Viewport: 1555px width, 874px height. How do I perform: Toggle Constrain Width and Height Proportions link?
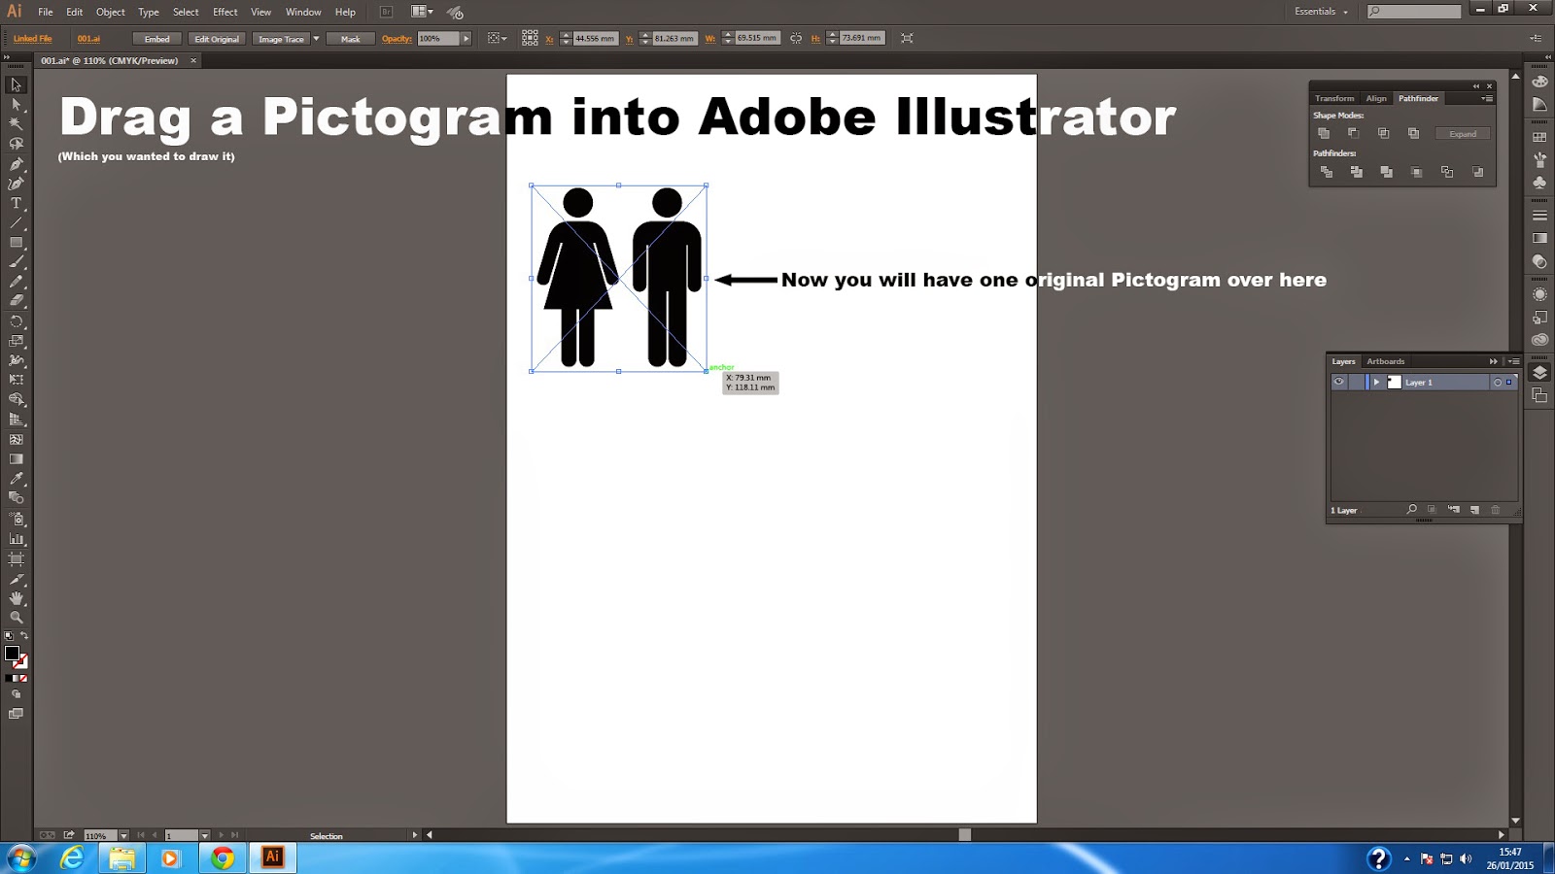796,38
